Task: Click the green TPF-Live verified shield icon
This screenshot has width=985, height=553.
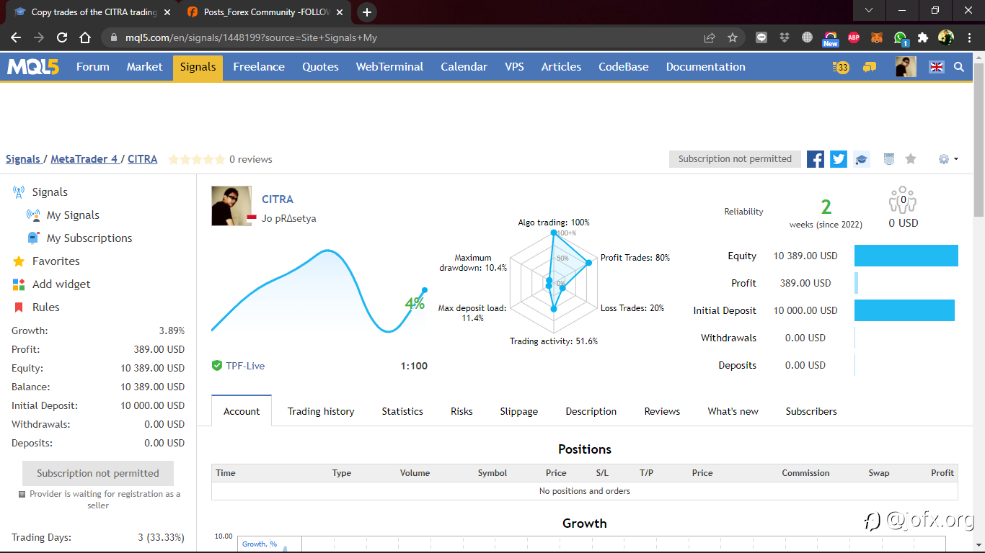Action: coord(217,366)
